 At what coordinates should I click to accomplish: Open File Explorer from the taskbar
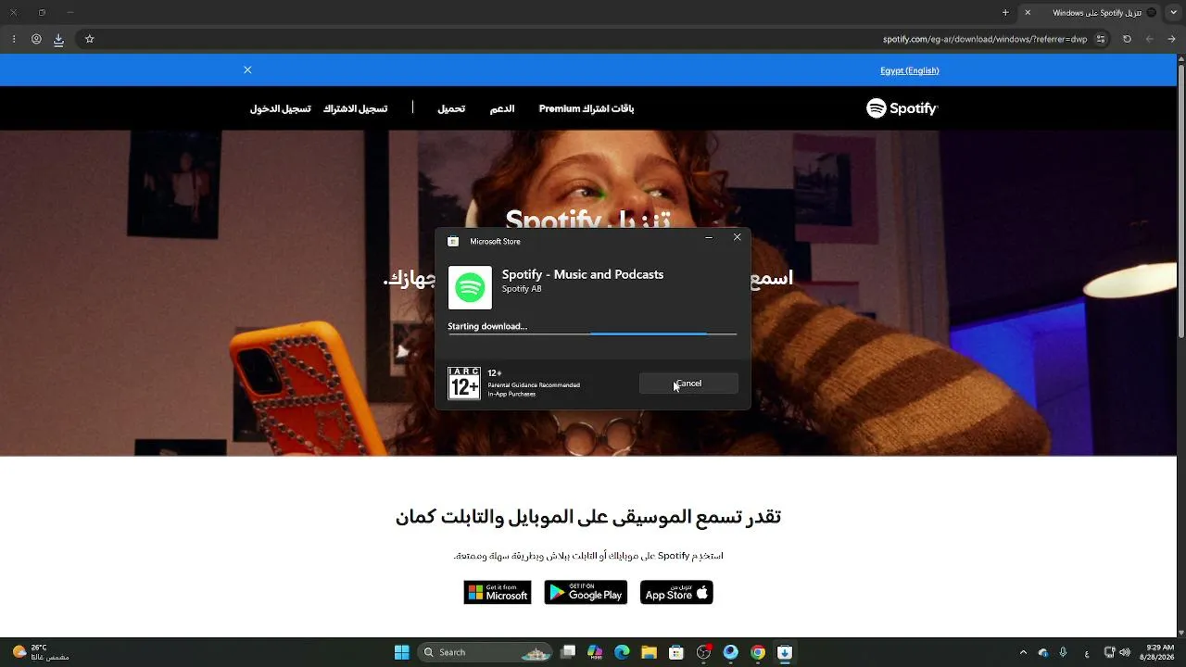pos(649,652)
